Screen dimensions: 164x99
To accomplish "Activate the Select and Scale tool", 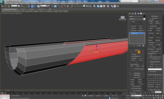I will [x=38, y=6].
